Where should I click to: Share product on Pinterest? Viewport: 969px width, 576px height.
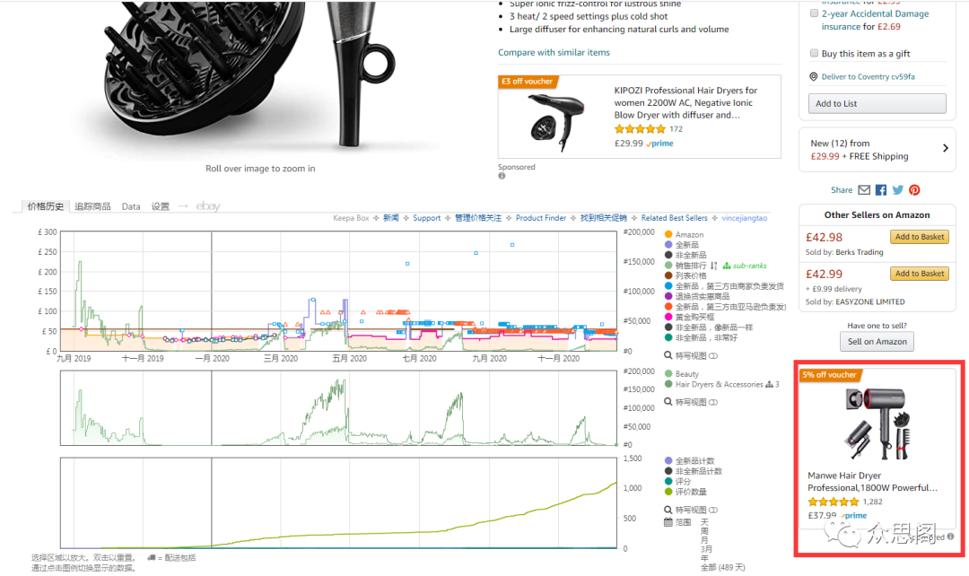click(x=914, y=190)
